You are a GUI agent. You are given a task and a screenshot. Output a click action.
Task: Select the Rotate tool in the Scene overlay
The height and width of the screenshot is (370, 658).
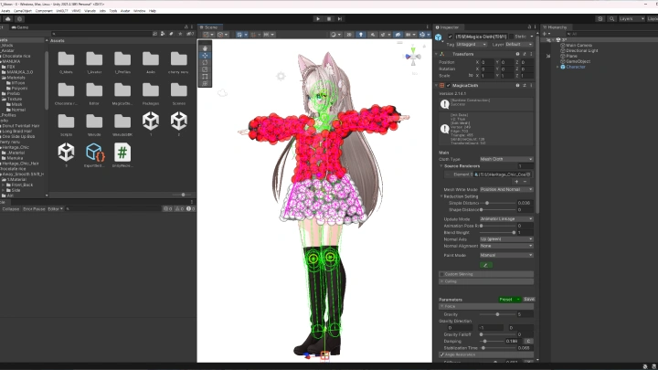(x=205, y=62)
